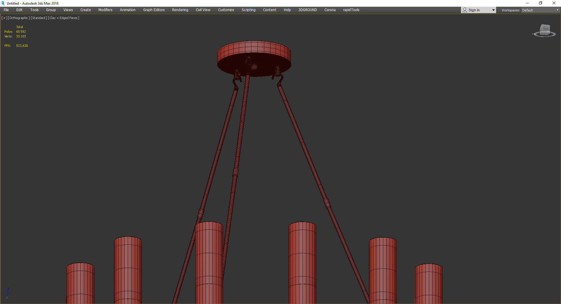Click the FPS value 522,630
The width and height of the screenshot is (561, 304).
coord(22,46)
